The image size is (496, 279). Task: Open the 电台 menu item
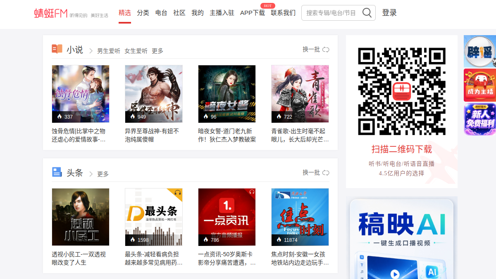pos(161,13)
